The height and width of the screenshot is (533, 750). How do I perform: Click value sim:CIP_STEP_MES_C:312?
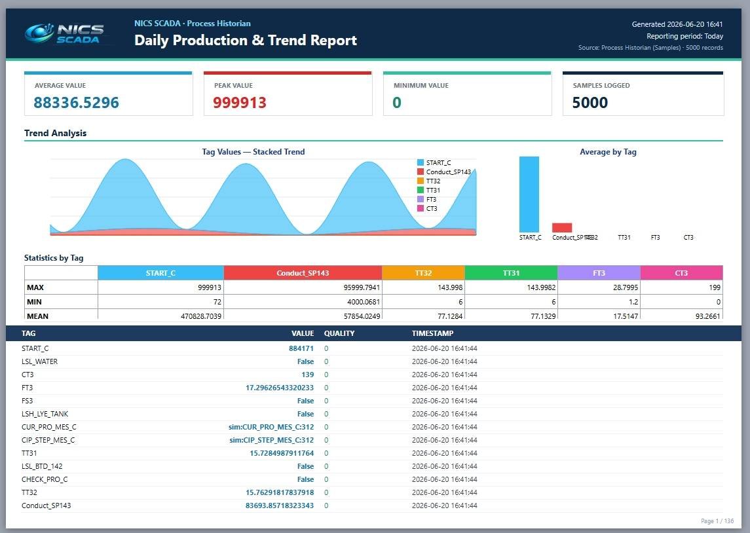pyautogui.click(x=272, y=440)
